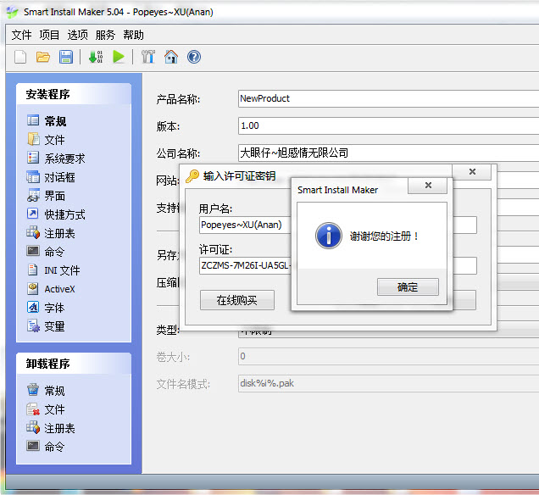Run the installer with the green play icon
Screen dimensions: 539x495
119,57
